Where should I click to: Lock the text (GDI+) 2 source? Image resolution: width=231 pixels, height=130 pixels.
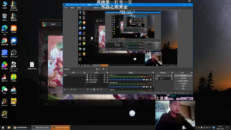[x=107, y=75]
